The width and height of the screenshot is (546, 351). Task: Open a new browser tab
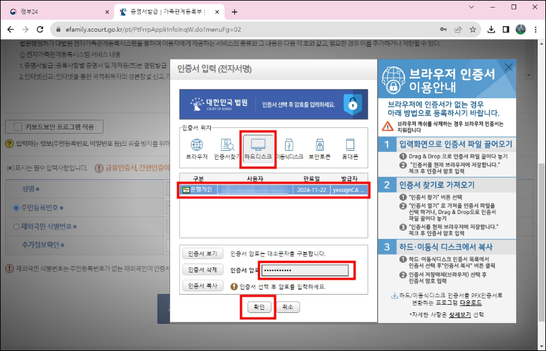234,12
